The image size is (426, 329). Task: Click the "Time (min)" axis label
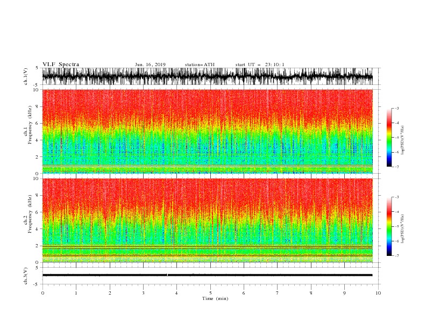tap(215, 298)
